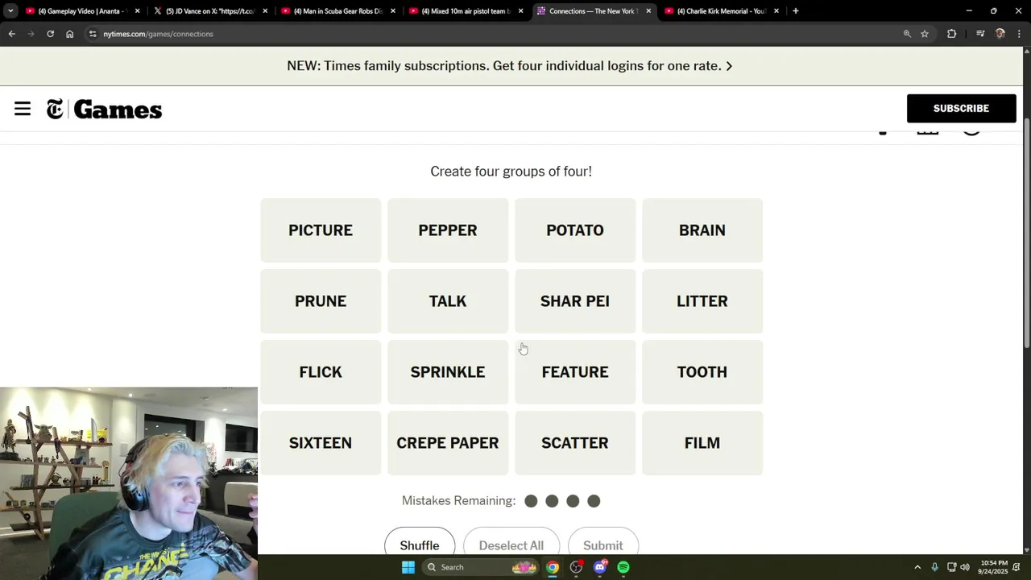Open a new browser tab
Image resolution: width=1031 pixels, height=580 pixels.
click(x=796, y=11)
